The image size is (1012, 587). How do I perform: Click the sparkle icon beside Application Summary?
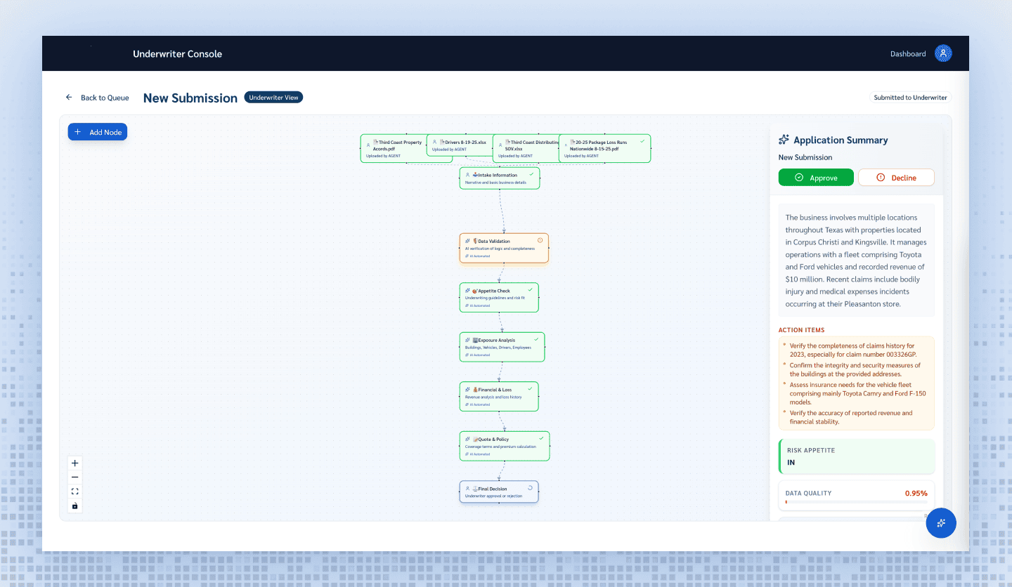[x=784, y=140]
